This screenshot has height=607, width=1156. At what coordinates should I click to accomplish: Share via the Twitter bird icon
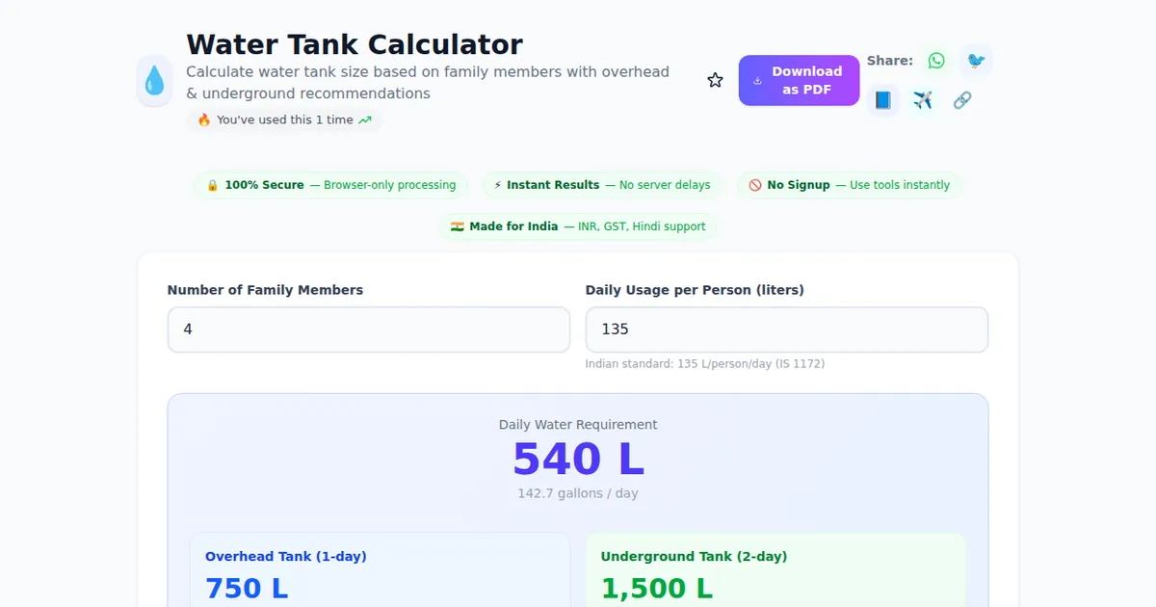click(976, 61)
